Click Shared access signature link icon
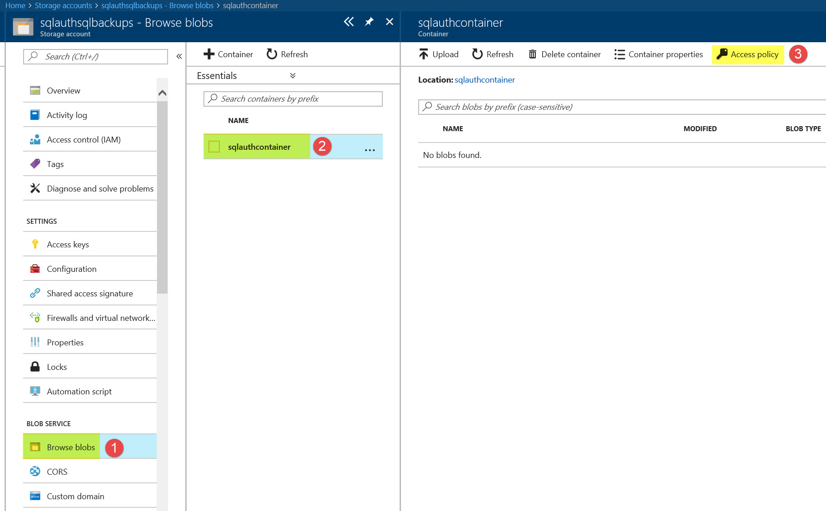Image resolution: width=826 pixels, height=511 pixels. (x=35, y=293)
